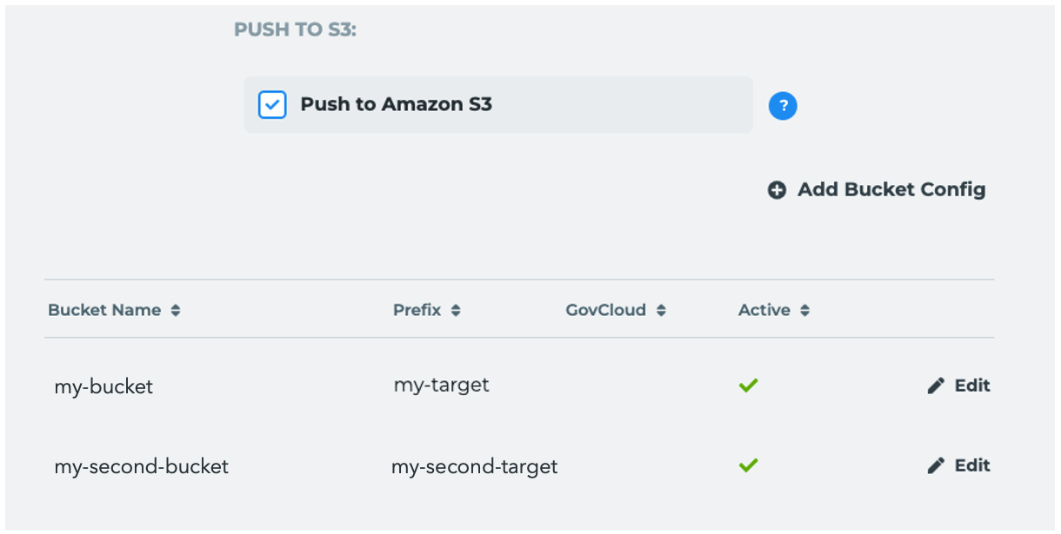Screen dimensions: 1061x534
Task: Sort by Prefix column arrows
Action: pyautogui.click(x=456, y=311)
